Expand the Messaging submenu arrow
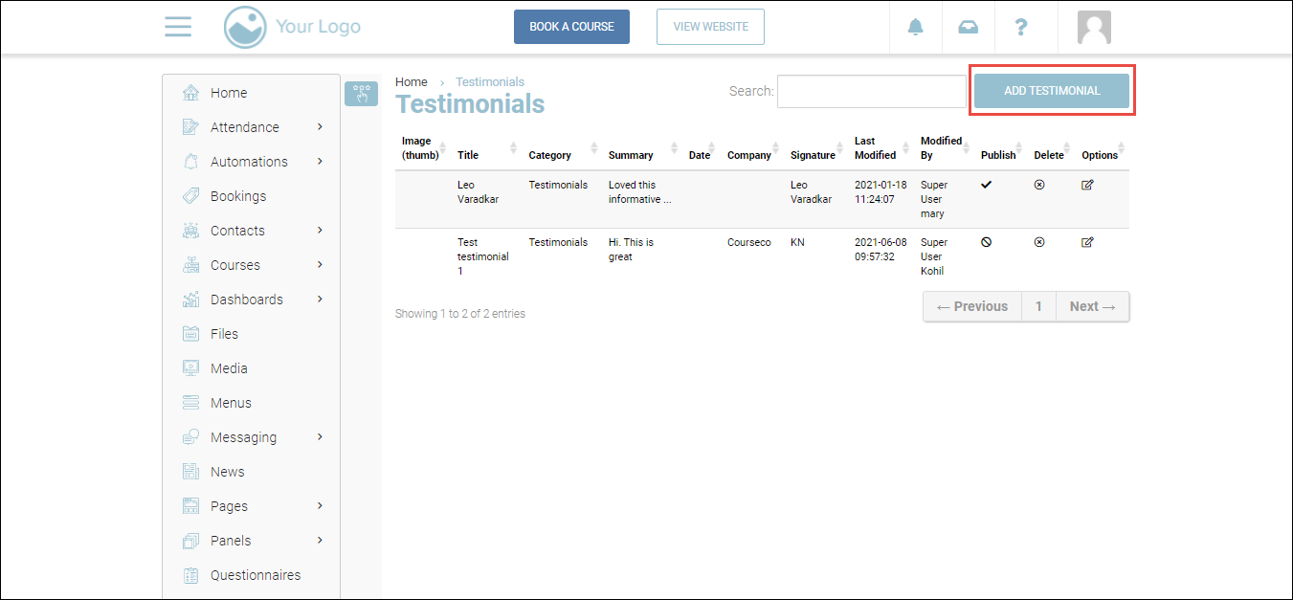1293x600 pixels. (x=320, y=436)
